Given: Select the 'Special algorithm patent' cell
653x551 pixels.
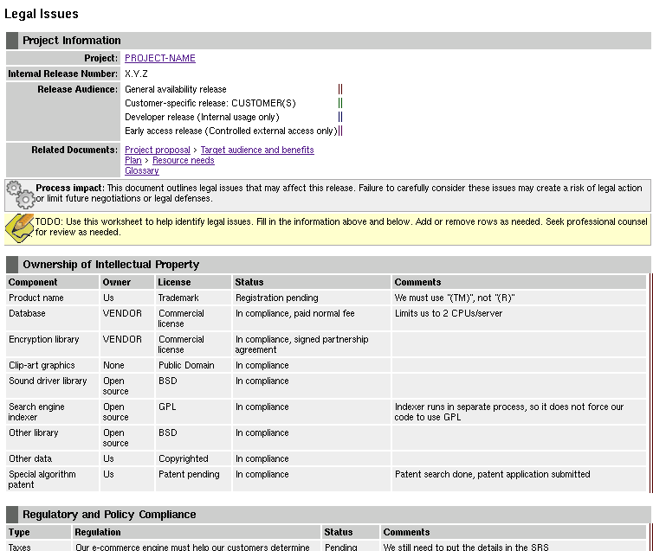Looking at the screenshot, I should point(53,479).
